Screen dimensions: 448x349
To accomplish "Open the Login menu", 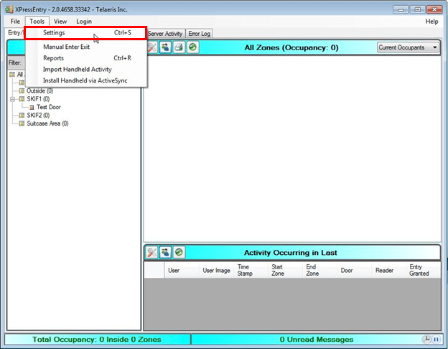I will [x=84, y=22].
